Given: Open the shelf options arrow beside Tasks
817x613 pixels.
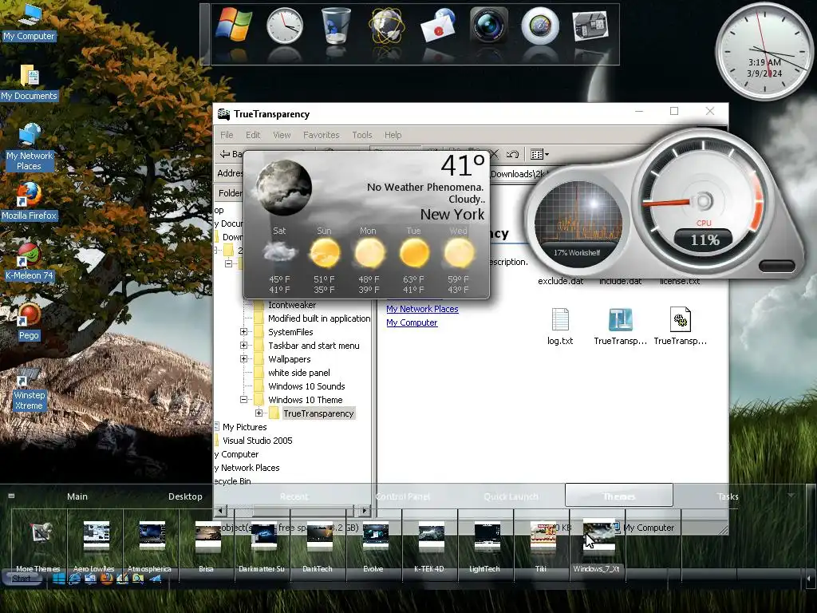Looking at the screenshot, I should pos(791,495).
